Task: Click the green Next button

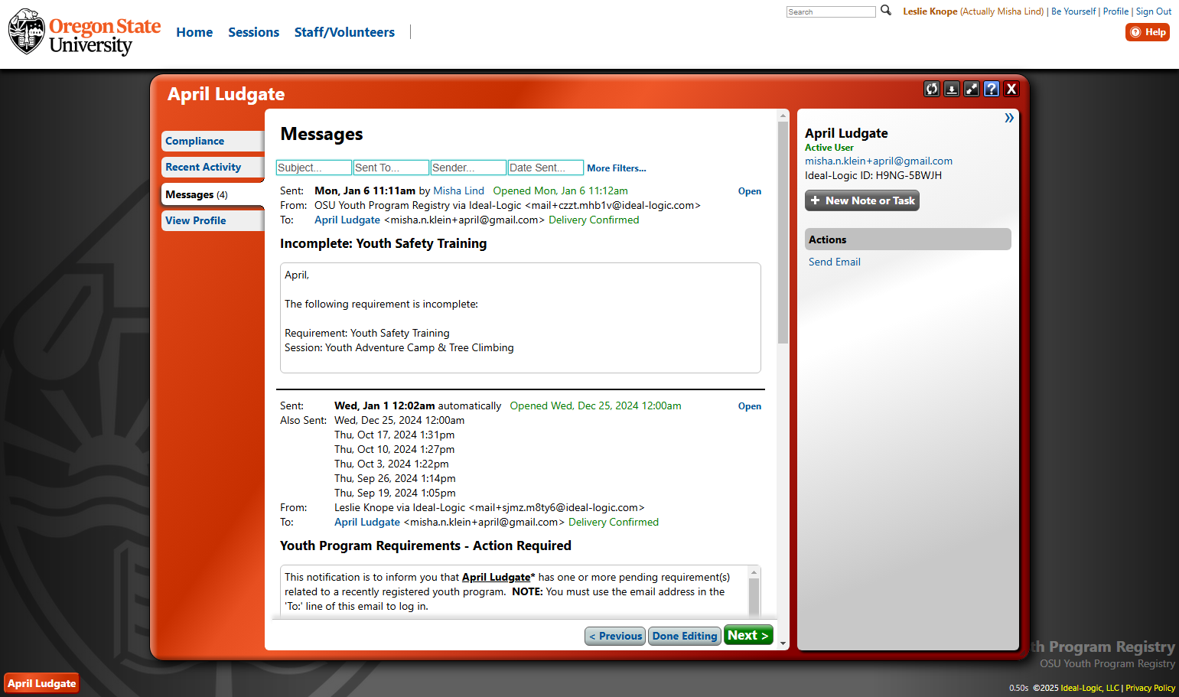Action: click(748, 635)
